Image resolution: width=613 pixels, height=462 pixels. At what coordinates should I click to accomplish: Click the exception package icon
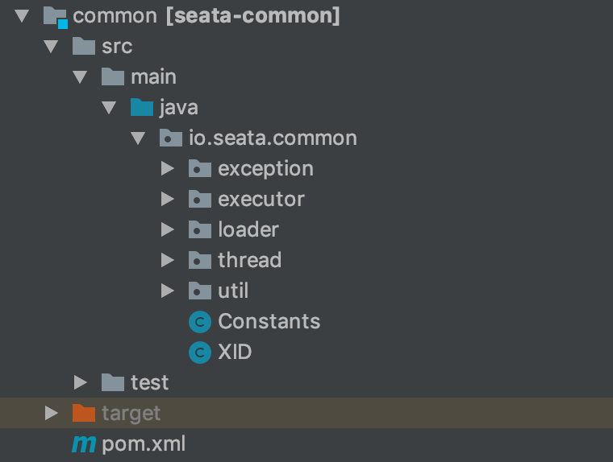coord(199,169)
